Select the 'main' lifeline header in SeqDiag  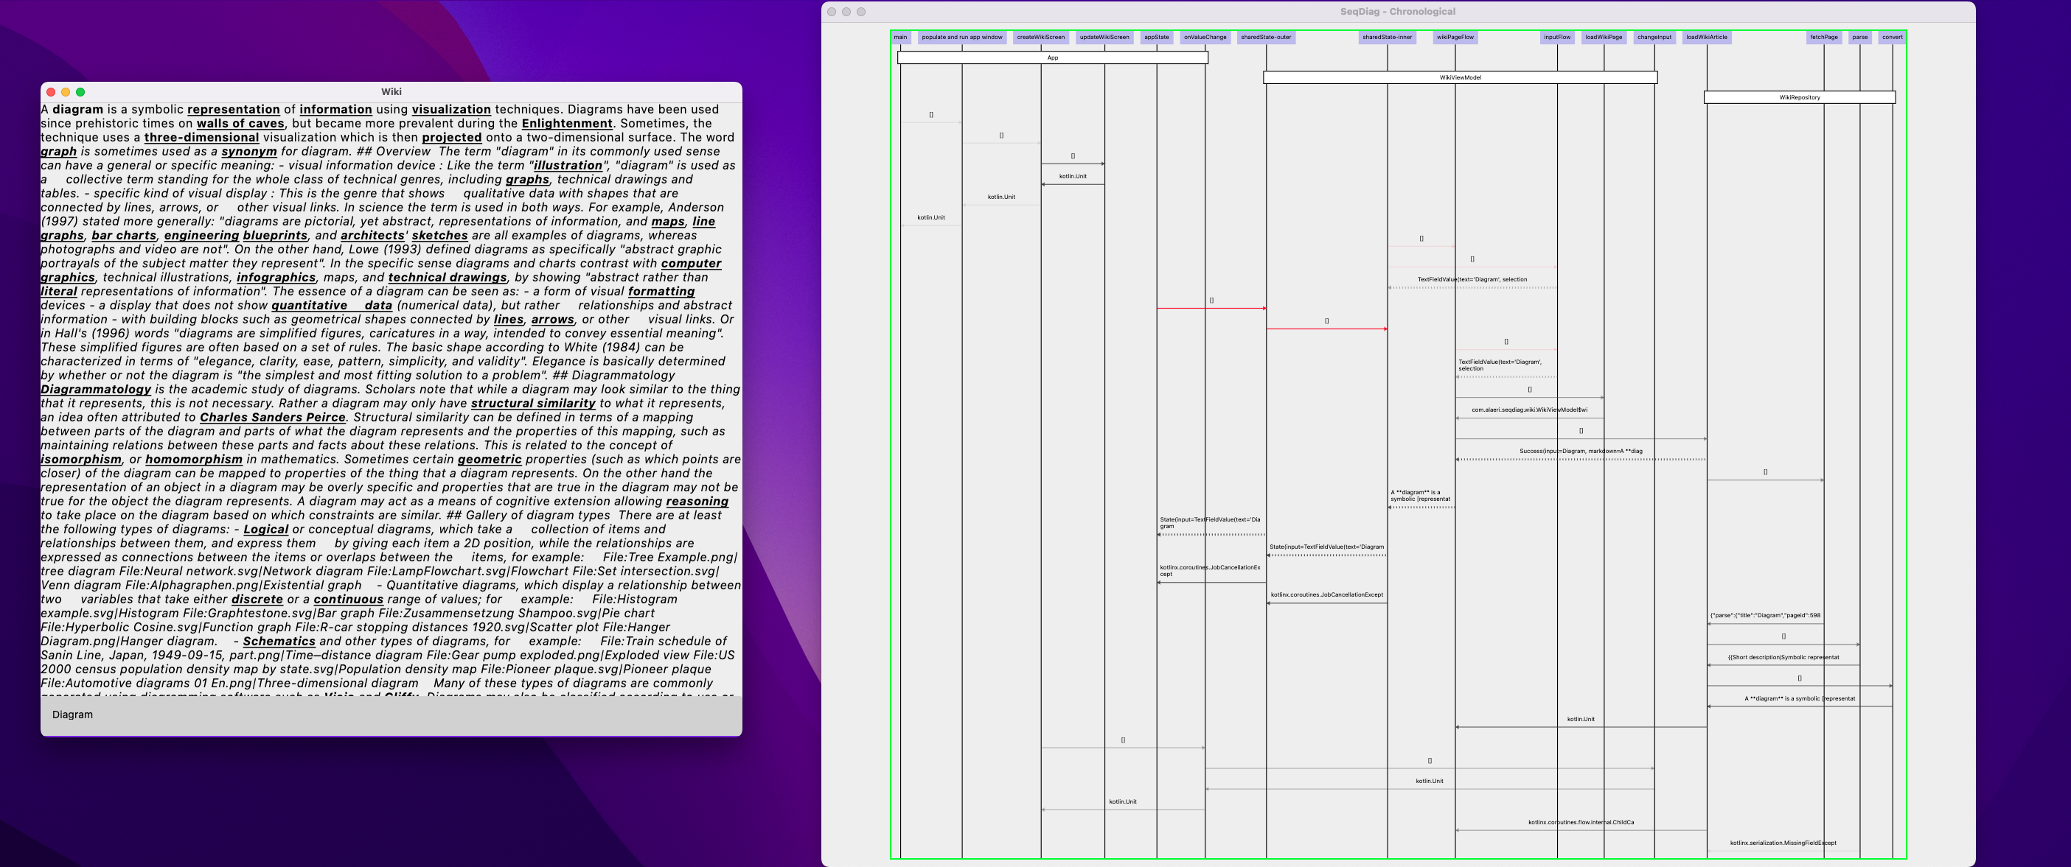(x=900, y=37)
